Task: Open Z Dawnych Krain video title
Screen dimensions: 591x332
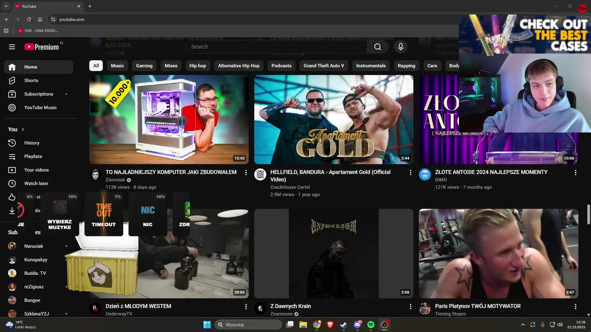Action: coord(290,306)
